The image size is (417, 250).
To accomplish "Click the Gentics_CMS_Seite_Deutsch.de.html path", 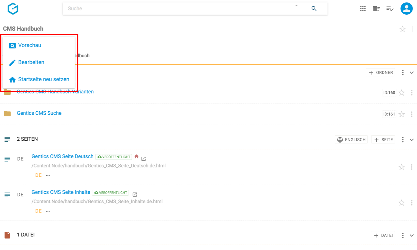I will click(x=98, y=166).
